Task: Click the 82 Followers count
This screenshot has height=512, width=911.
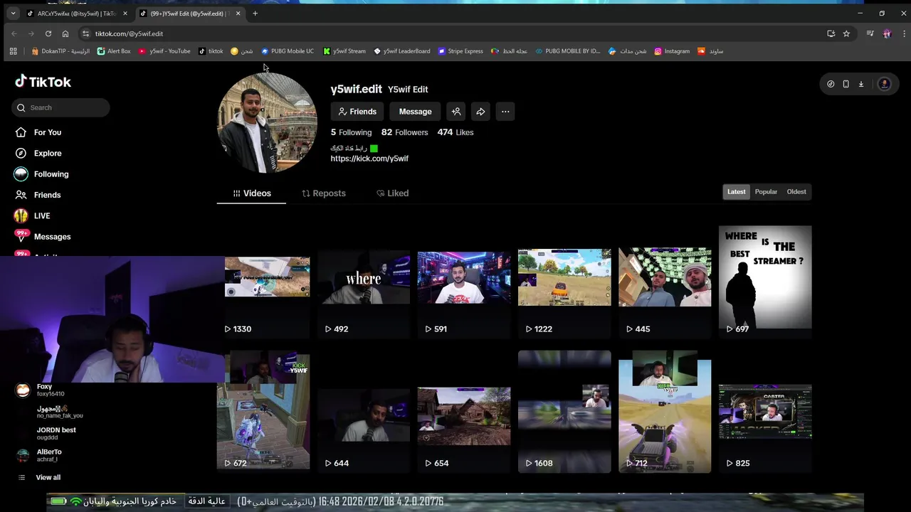Action: click(404, 132)
